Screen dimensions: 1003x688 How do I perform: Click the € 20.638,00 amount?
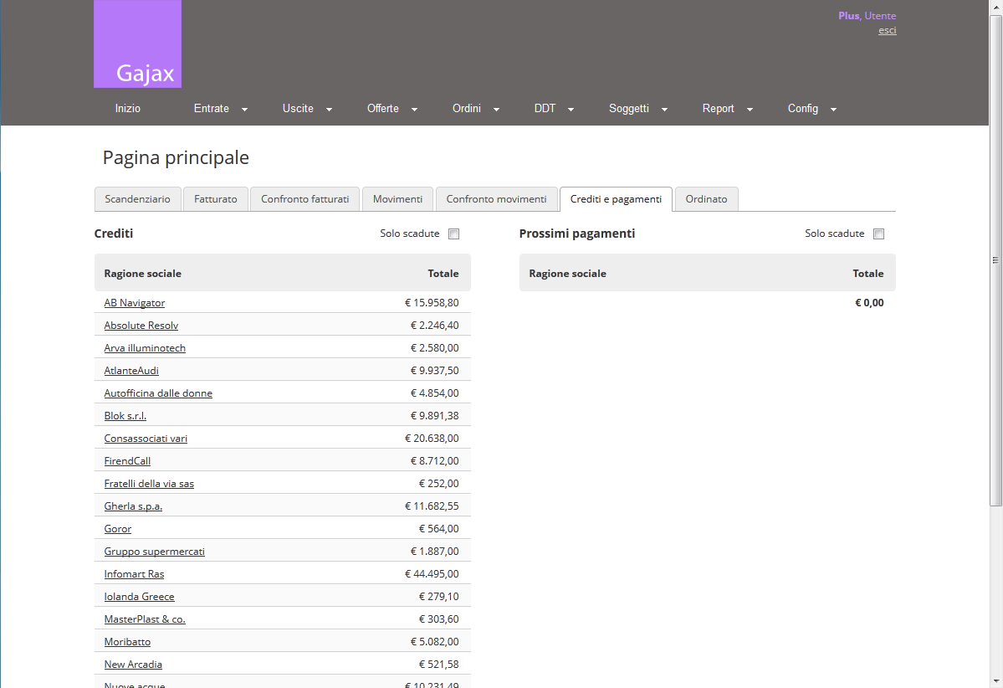[x=432, y=439]
